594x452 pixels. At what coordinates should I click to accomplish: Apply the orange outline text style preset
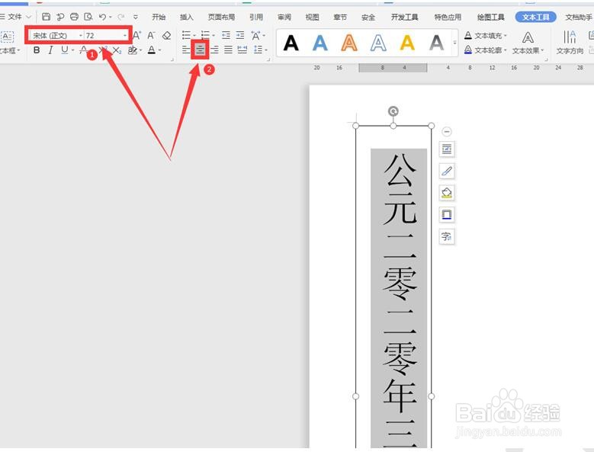349,43
